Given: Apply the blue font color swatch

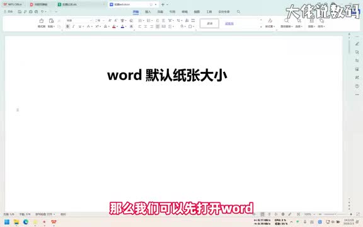Looking at the screenshot, I should coord(122,26).
